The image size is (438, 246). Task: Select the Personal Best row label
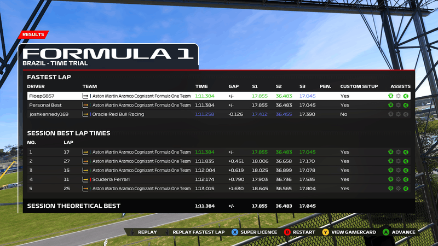[x=45, y=105]
